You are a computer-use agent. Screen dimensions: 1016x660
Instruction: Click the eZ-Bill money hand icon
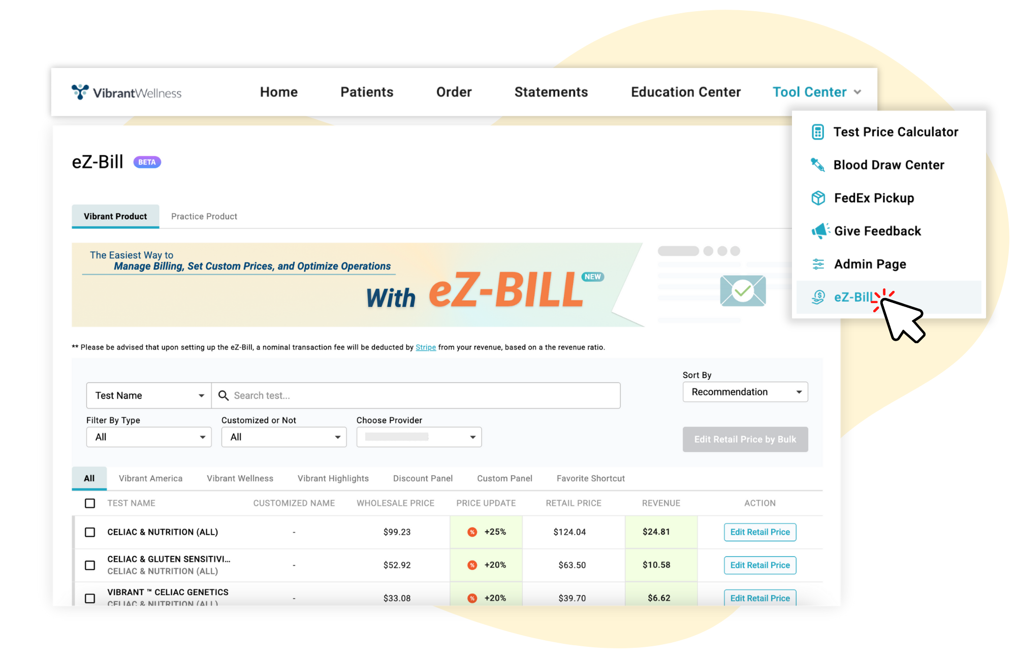pyautogui.click(x=818, y=297)
